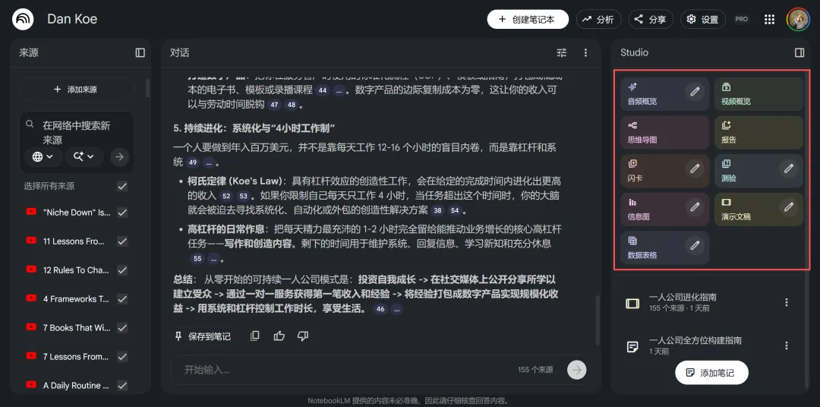Edit 信息图 with pencil icon
This screenshot has width=820, height=407.
click(x=695, y=207)
